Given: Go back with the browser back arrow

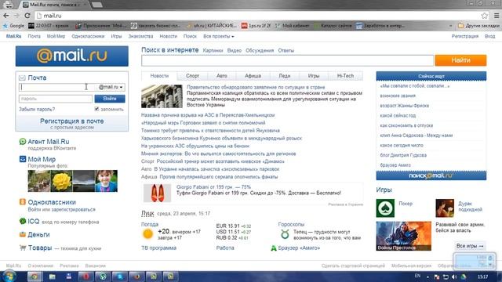Looking at the screenshot, I should pos(6,16).
